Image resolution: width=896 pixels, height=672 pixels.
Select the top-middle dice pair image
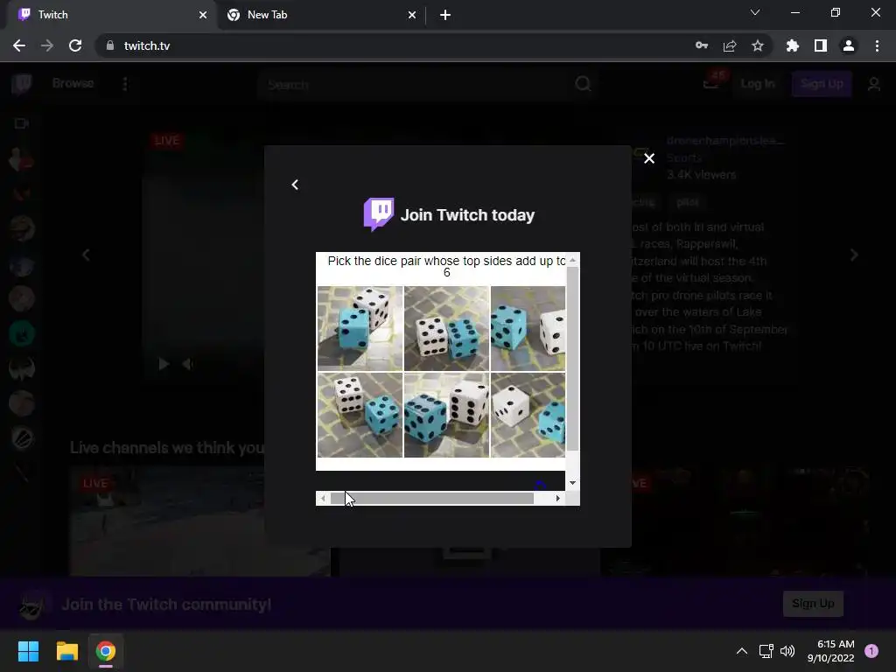pyautogui.click(x=446, y=329)
